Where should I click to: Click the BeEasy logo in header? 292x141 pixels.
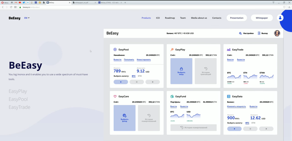(x=14, y=18)
